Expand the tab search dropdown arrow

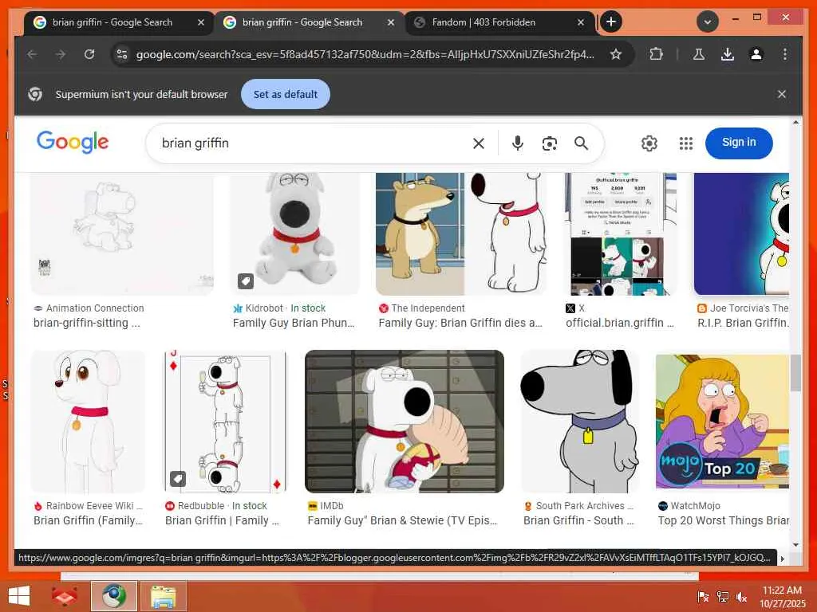coord(708,22)
